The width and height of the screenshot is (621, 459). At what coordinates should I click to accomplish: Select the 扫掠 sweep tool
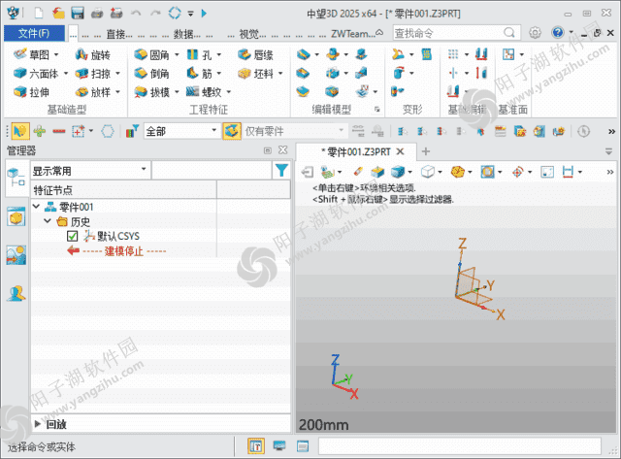[93, 74]
